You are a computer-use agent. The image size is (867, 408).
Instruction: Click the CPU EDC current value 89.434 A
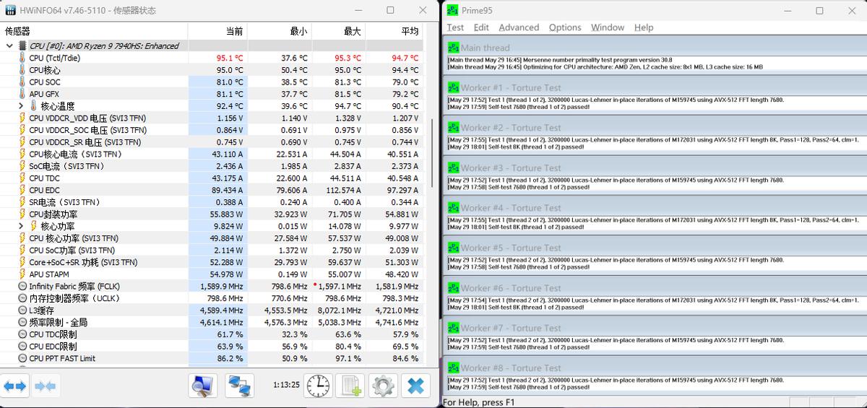[x=227, y=190]
